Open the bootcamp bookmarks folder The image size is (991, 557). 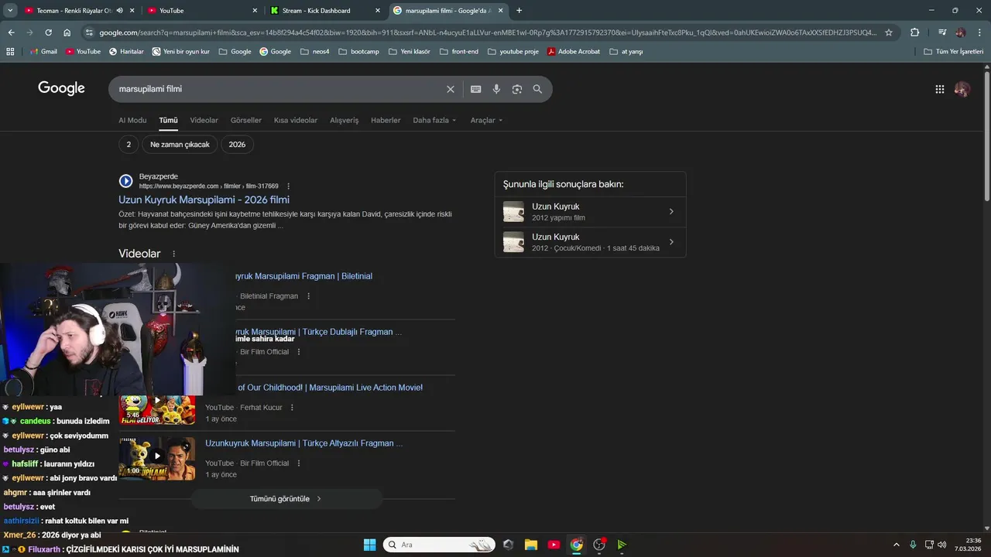coord(358,51)
